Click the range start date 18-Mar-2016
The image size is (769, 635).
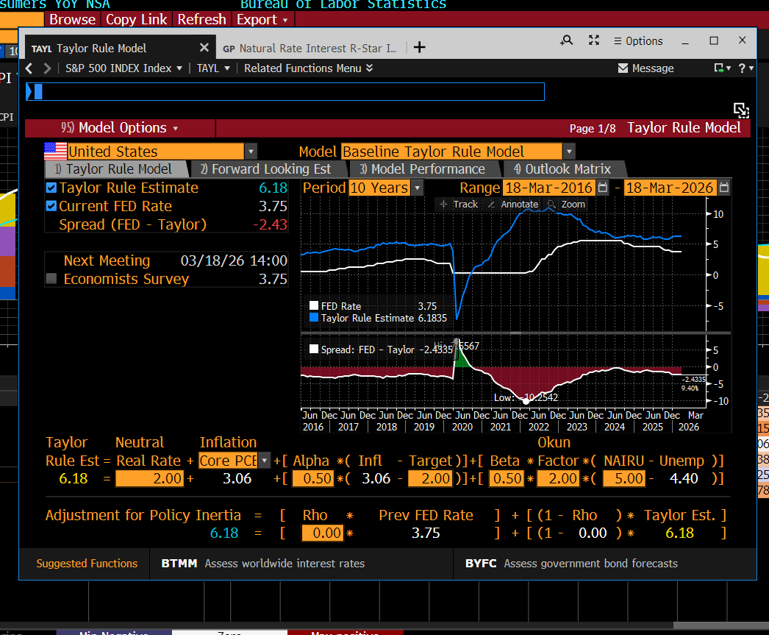coord(548,188)
